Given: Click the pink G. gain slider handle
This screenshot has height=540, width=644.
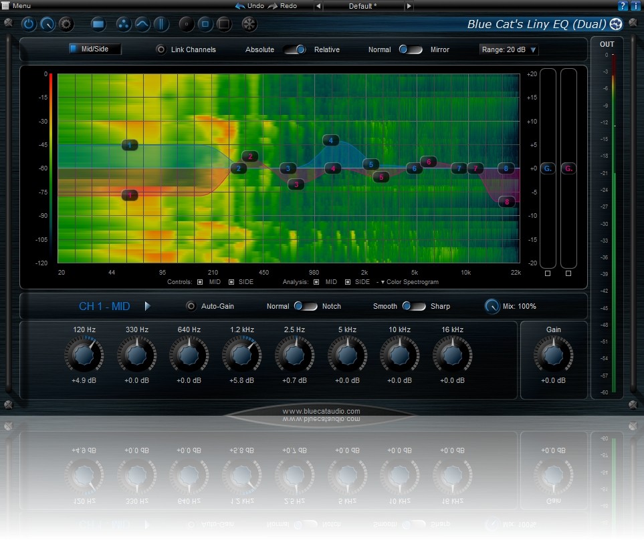Looking at the screenshot, I should tap(568, 168).
